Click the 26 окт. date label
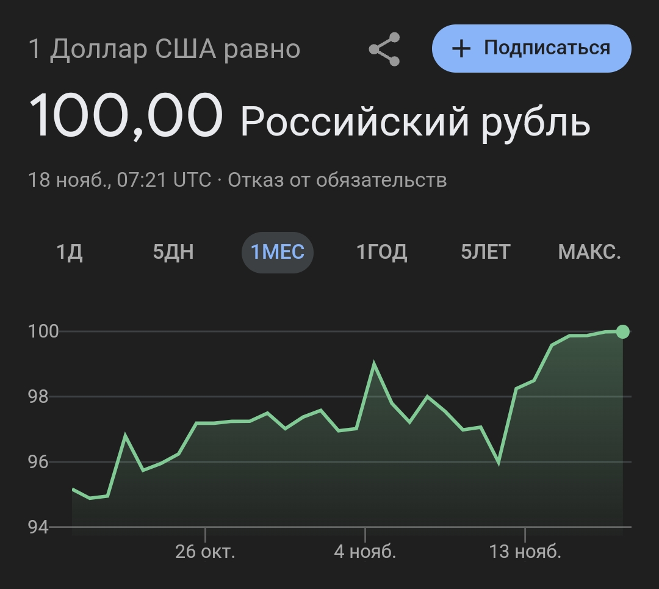This screenshot has height=589, width=659. [205, 552]
